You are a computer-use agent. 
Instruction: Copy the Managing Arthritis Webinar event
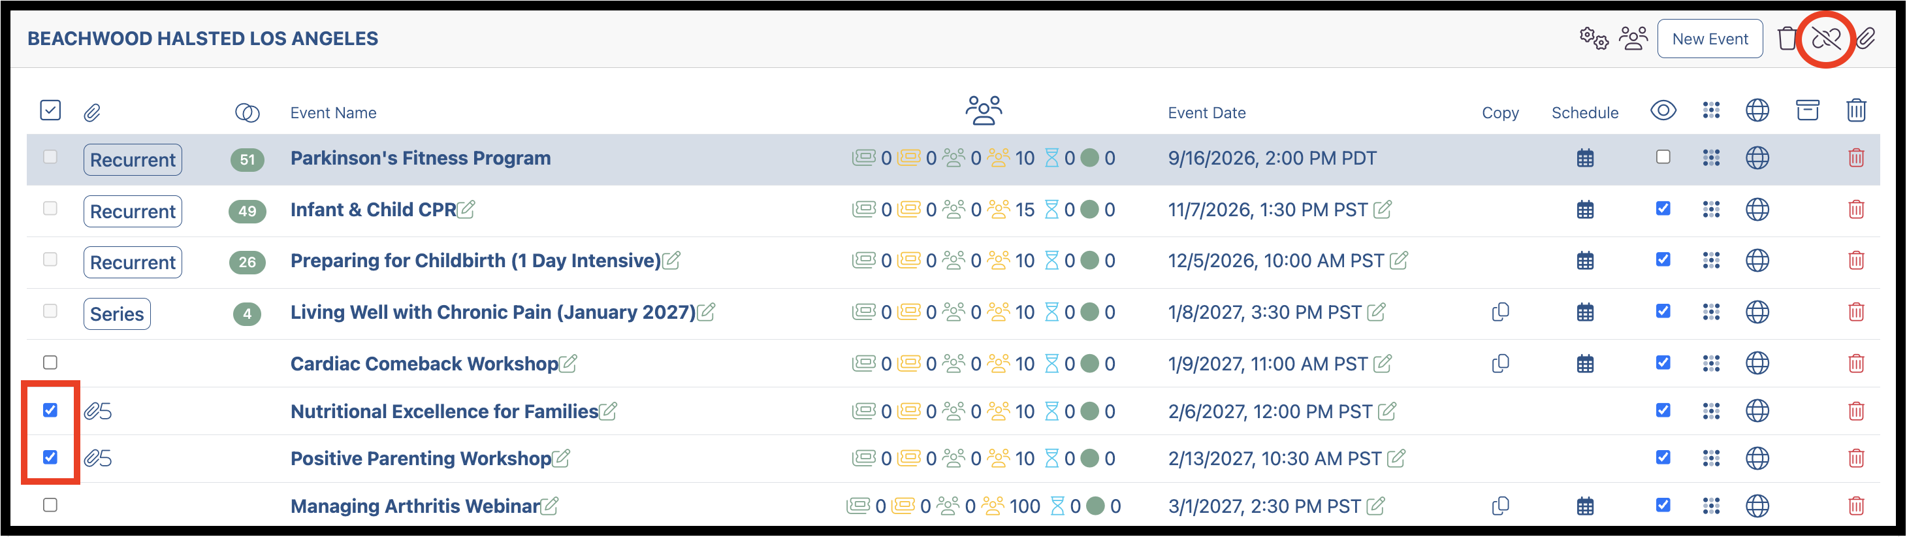[1501, 506]
